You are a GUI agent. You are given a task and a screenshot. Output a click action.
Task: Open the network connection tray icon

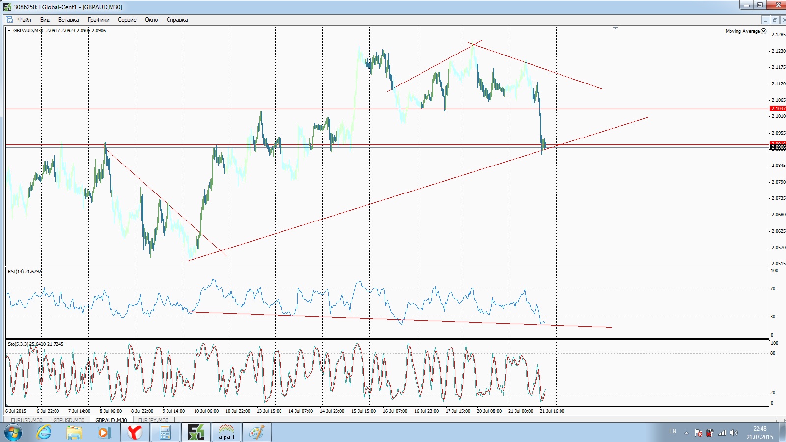click(x=722, y=433)
